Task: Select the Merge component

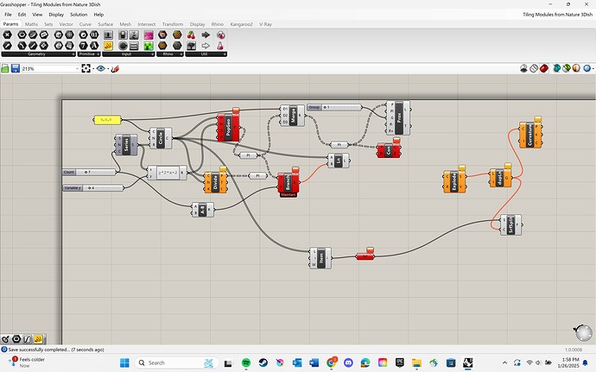Action: (x=292, y=116)
